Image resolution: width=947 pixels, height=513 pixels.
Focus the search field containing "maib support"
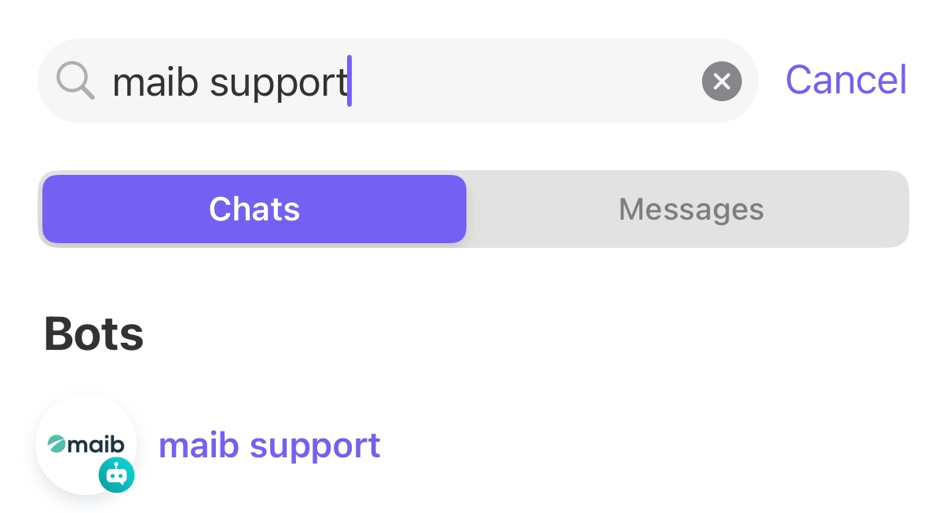tap(397, 81)
